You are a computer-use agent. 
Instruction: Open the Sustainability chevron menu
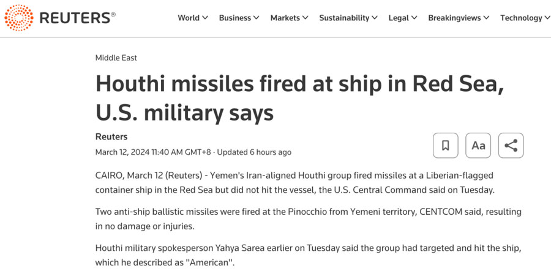(375, 18)
